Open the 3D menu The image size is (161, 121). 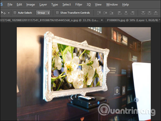(x=88, y=4)
